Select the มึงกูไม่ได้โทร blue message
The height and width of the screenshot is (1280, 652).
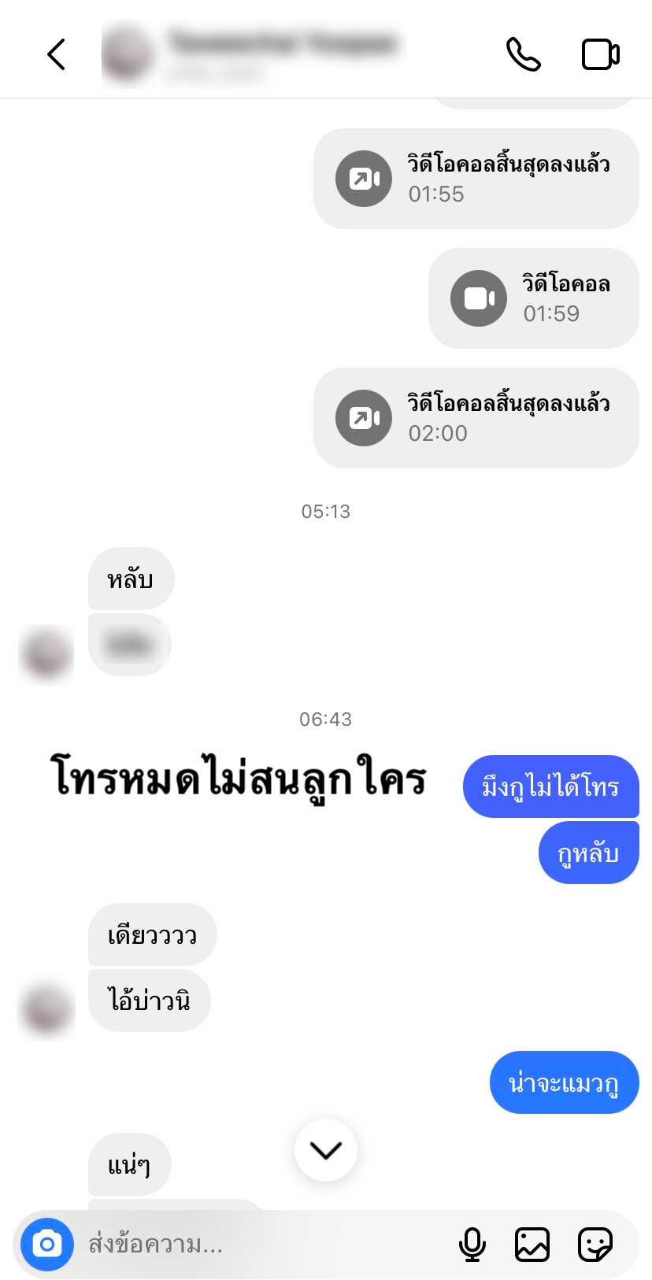pyautogui.click(x=551, y=786)
